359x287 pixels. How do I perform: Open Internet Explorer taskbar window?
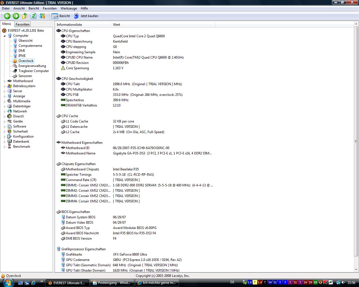(157, 283)
